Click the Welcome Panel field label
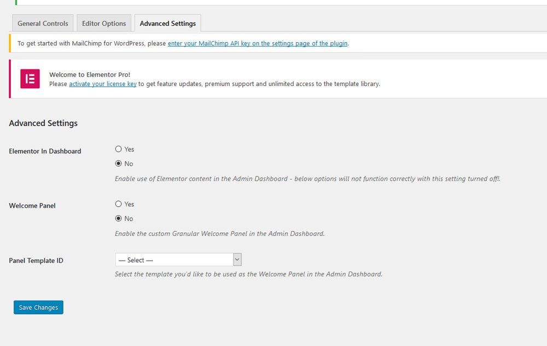The image size is (547, 346). point(32,206)
